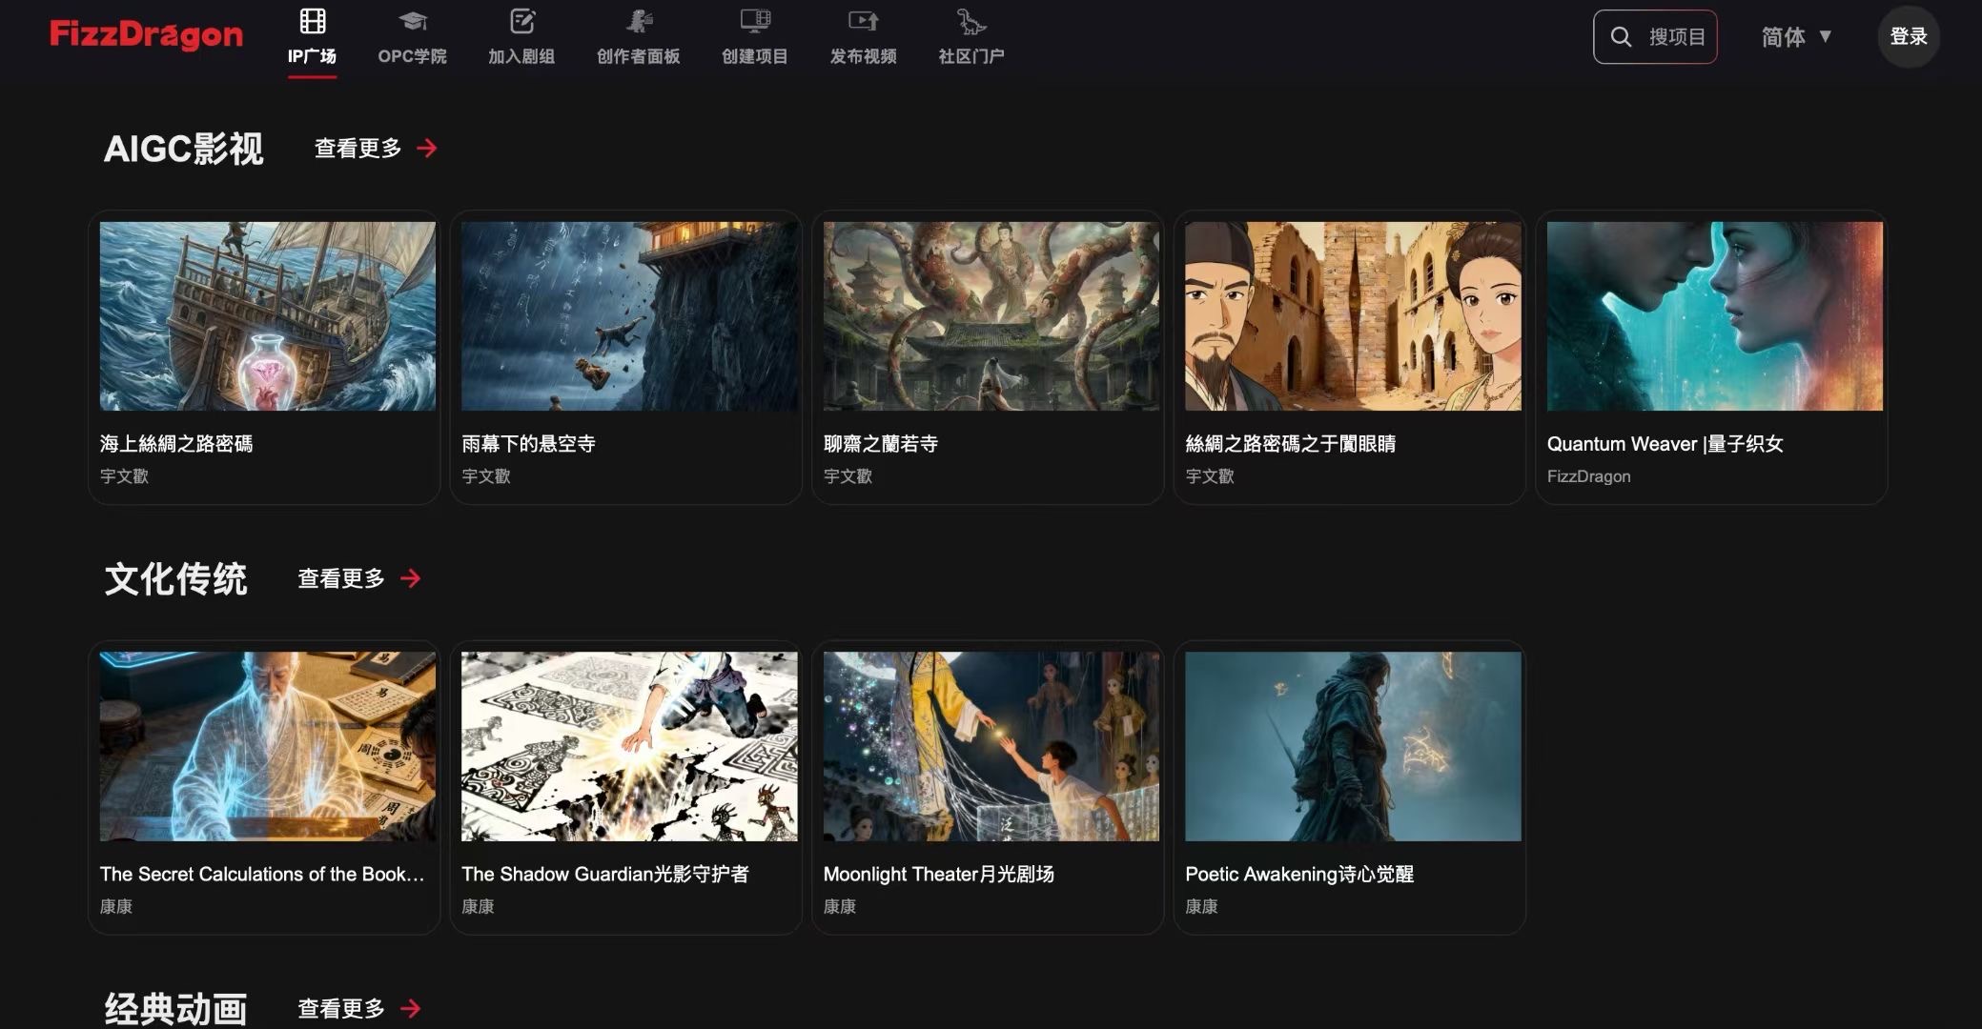Image resolution: width=1982 pixels, height=1029 pixels.
Task: Open the 聊齋之蘭若寺 project title
Action: (x=880, y=444)
